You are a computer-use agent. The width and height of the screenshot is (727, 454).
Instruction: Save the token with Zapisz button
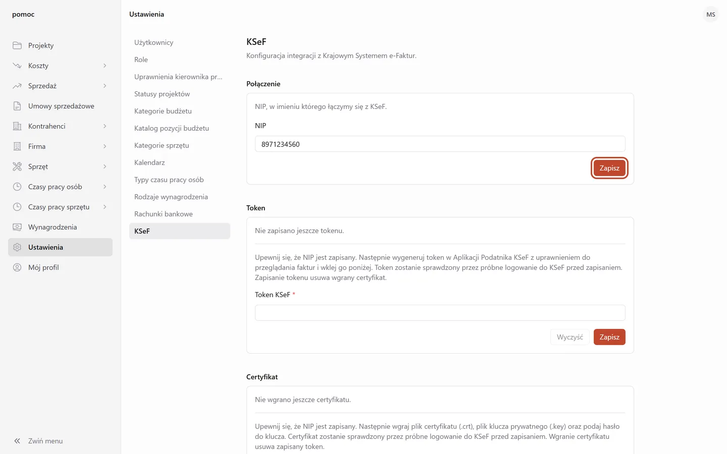coord(609,337)
